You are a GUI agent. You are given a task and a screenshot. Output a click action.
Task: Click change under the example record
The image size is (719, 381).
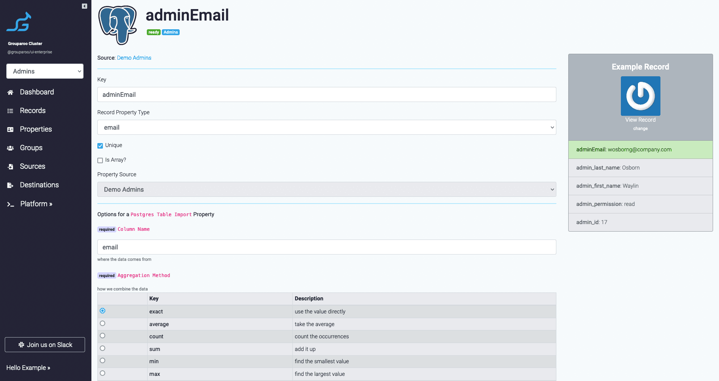640,128
